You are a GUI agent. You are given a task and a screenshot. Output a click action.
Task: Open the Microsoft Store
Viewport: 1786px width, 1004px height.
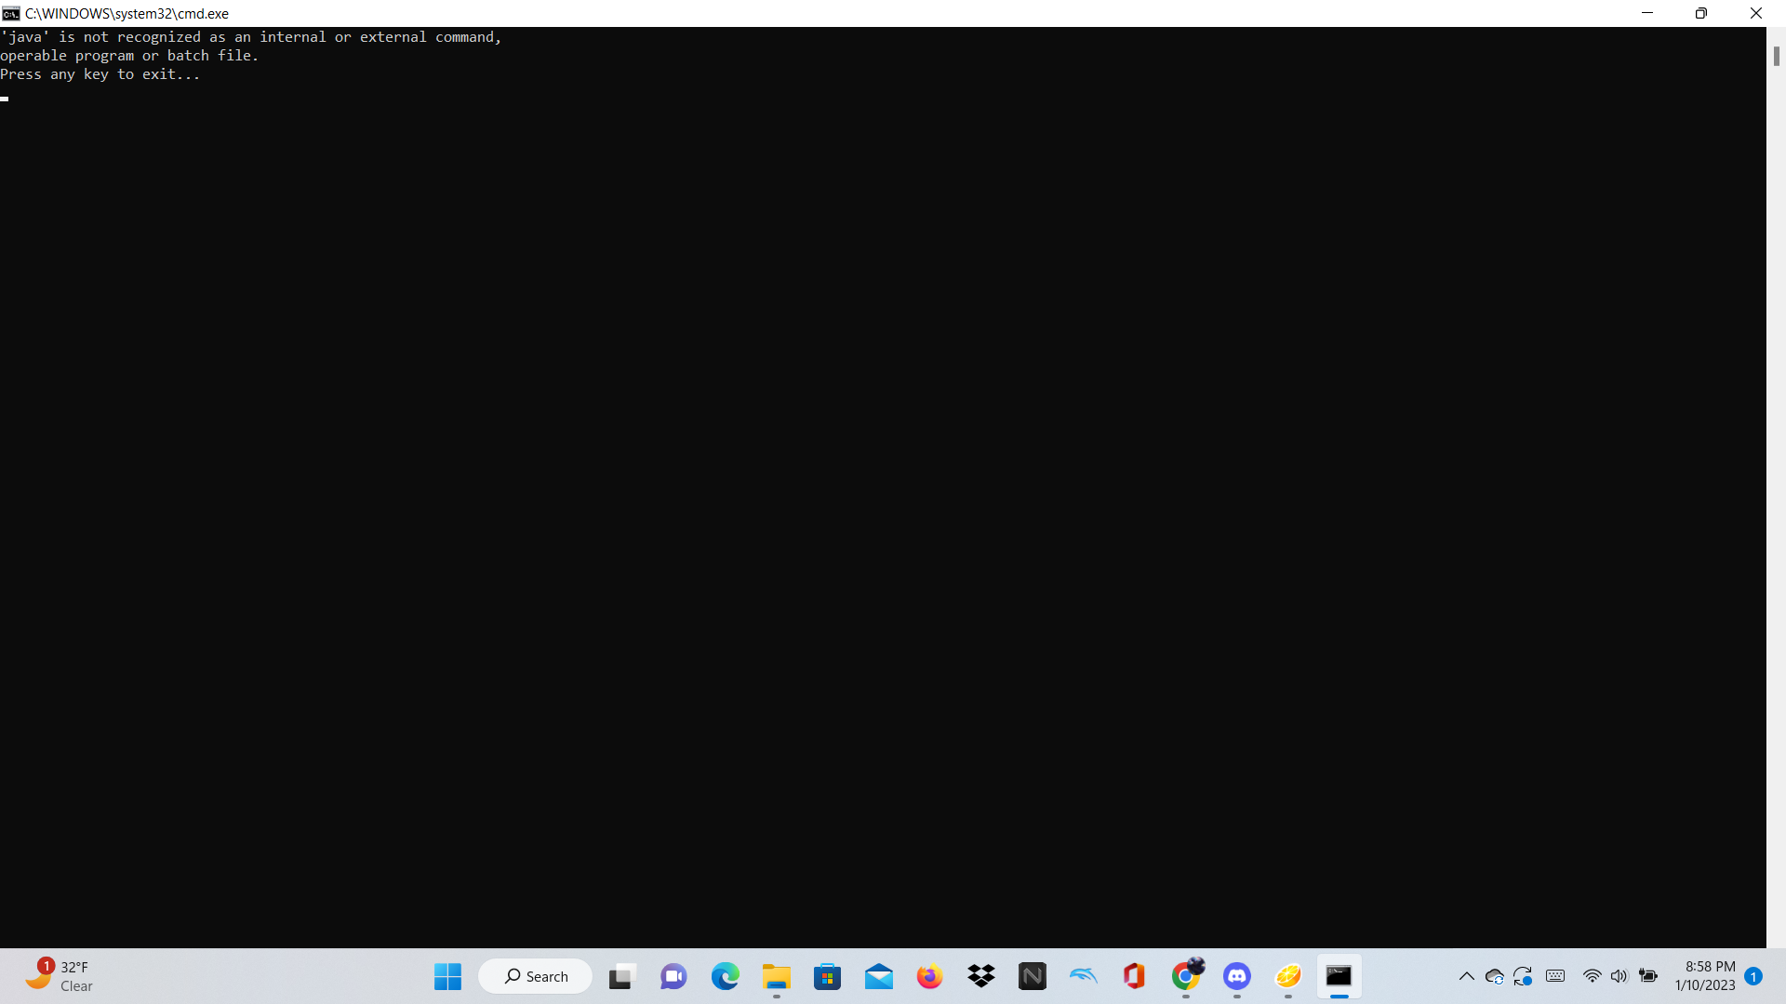827,976
